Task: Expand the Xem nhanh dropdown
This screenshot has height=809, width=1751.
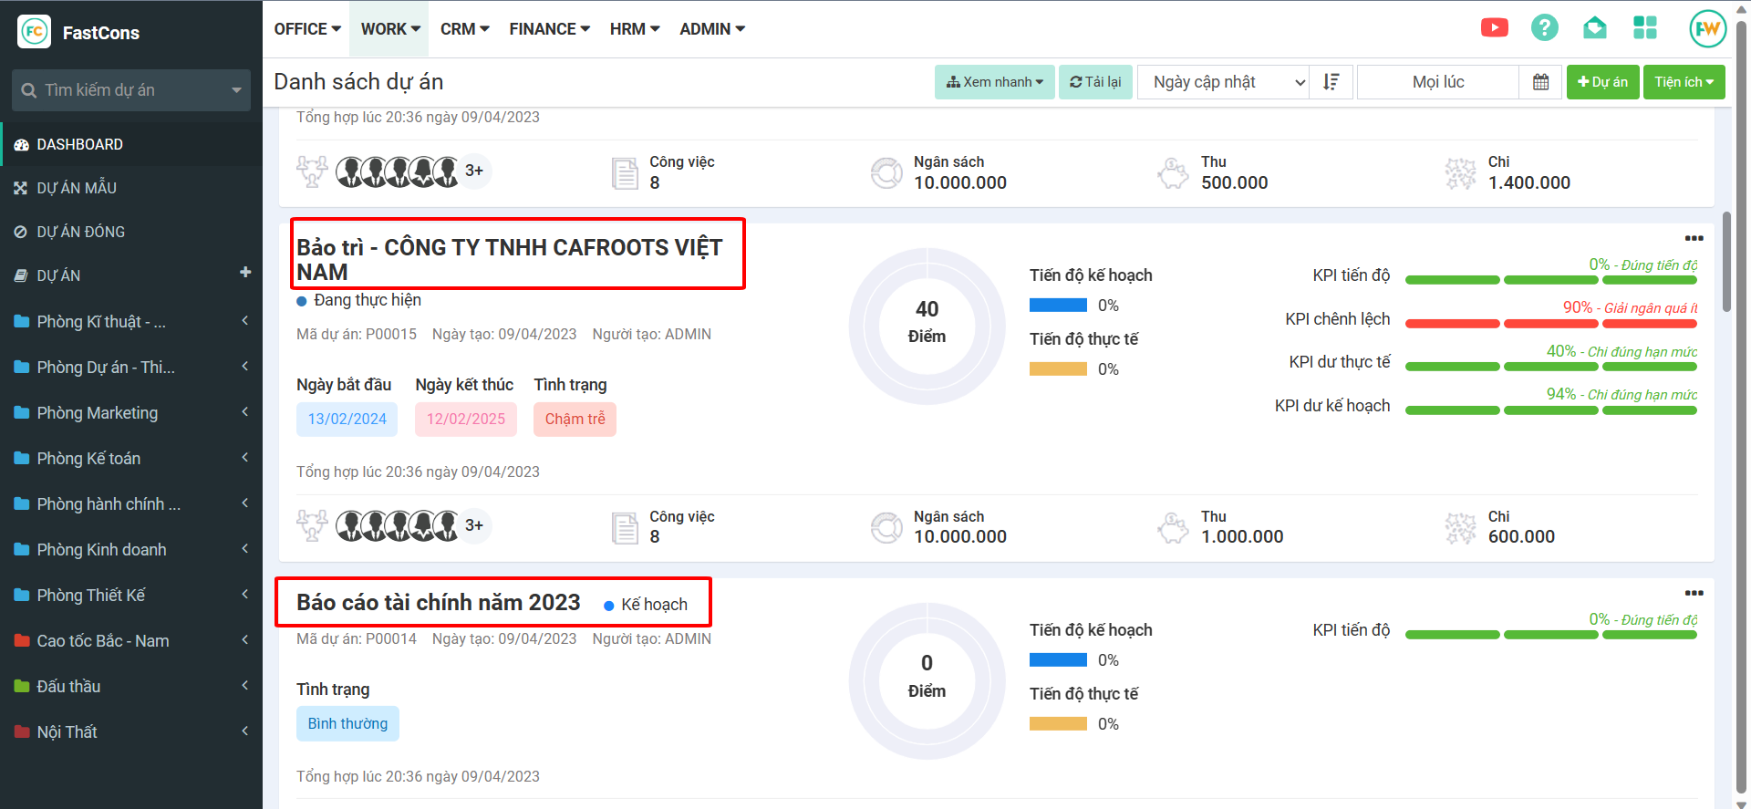Action: coord(994,82)
